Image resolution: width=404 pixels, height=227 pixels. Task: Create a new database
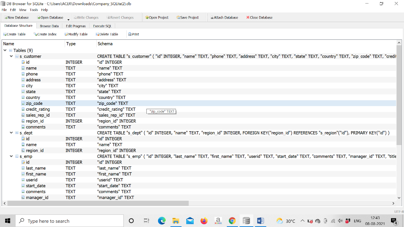[16, 17]
